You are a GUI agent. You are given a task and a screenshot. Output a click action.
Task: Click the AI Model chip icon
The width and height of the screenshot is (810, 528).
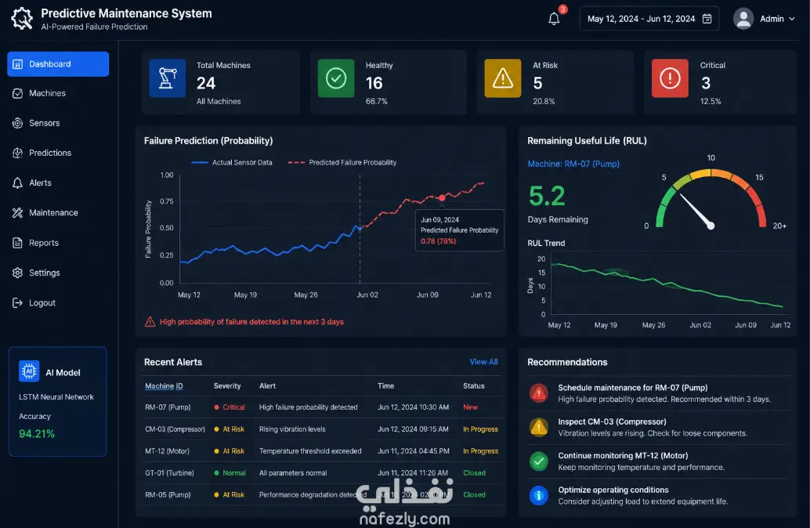point(29,371)
